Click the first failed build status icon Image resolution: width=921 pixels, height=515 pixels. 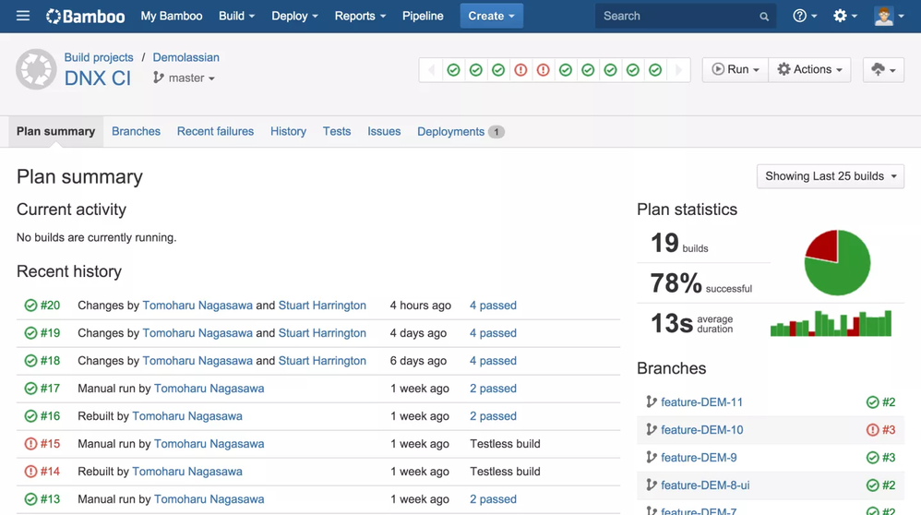click(x=520, y=70)
